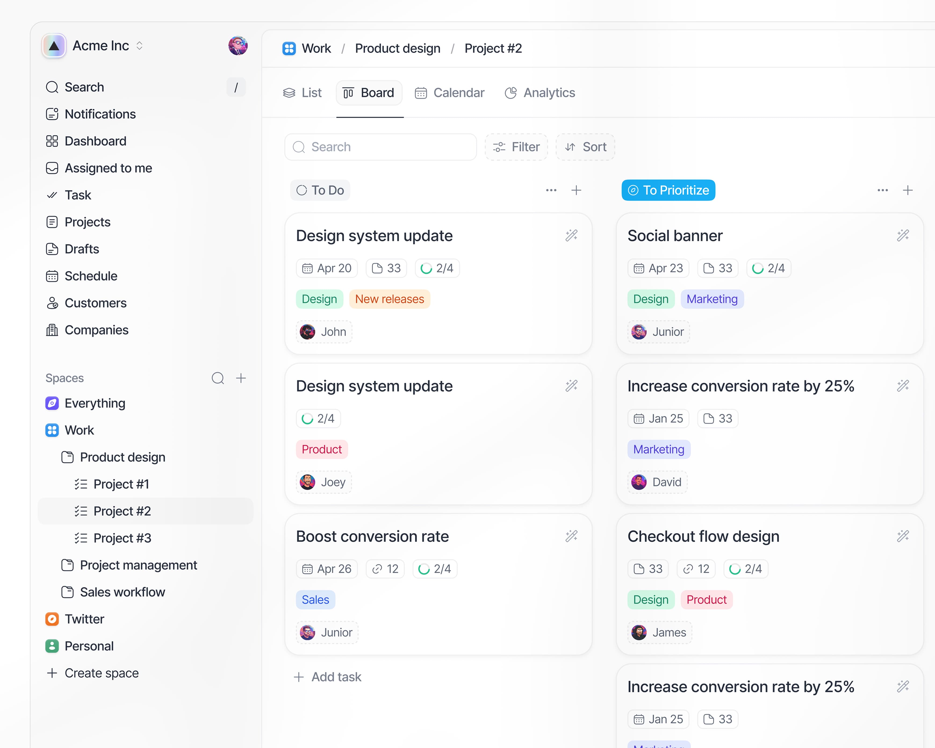The width and height of the screenshot is (935, 748).
Task: Switch to the Analytics tab
Action: tap(540, 93)
